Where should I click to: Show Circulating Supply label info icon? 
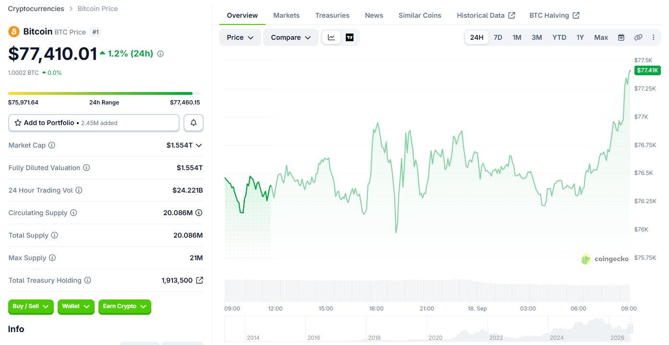click(x=73, y=213)
